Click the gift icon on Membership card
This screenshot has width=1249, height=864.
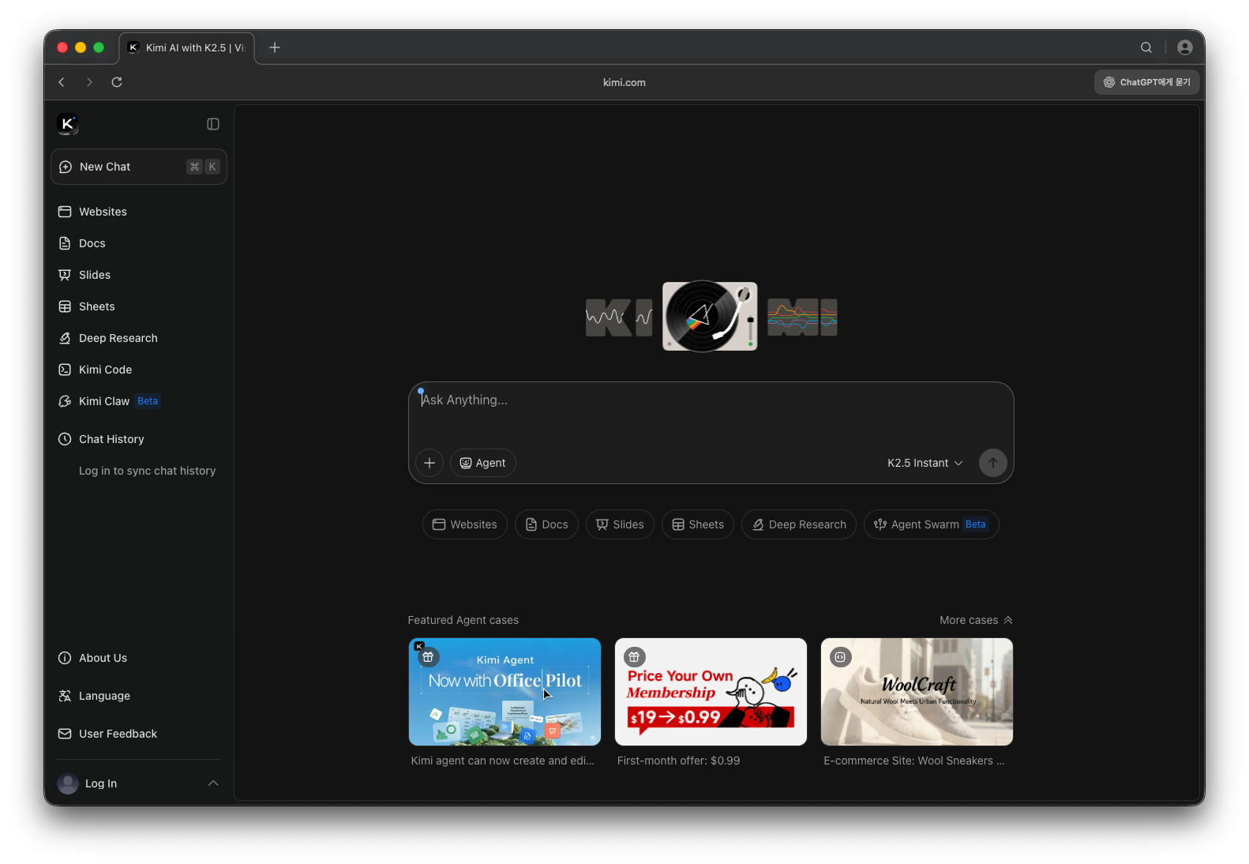(635, 657)
